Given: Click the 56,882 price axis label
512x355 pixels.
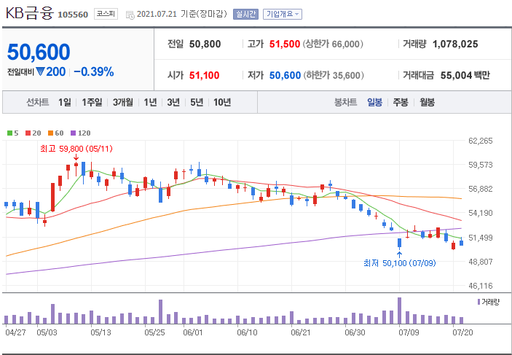Looking at the screenshot, I should pyautogui.click(x=481, y=189).
